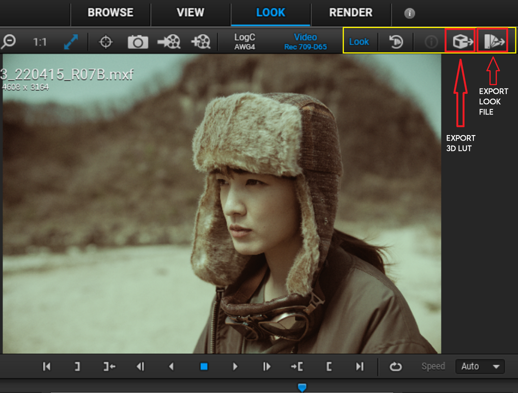Go to out point bracket-arrow icon
Image resolution: width=518 pixels, height=393 pixels.
109,366
